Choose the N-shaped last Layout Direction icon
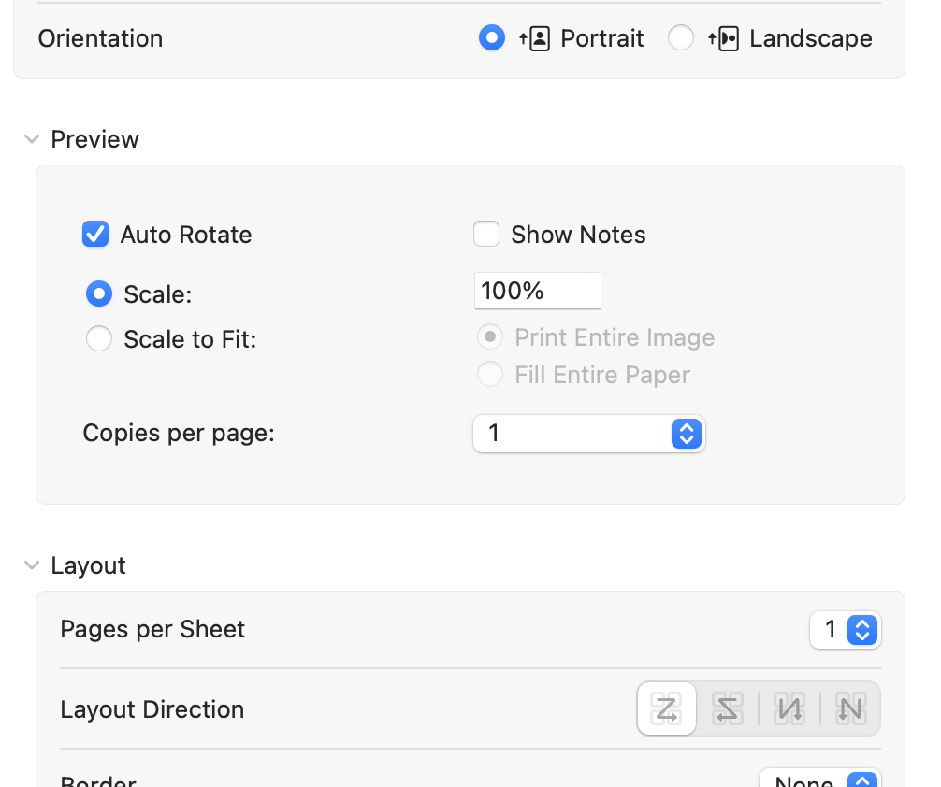This screenshot has width=941, height=787. 850,709
